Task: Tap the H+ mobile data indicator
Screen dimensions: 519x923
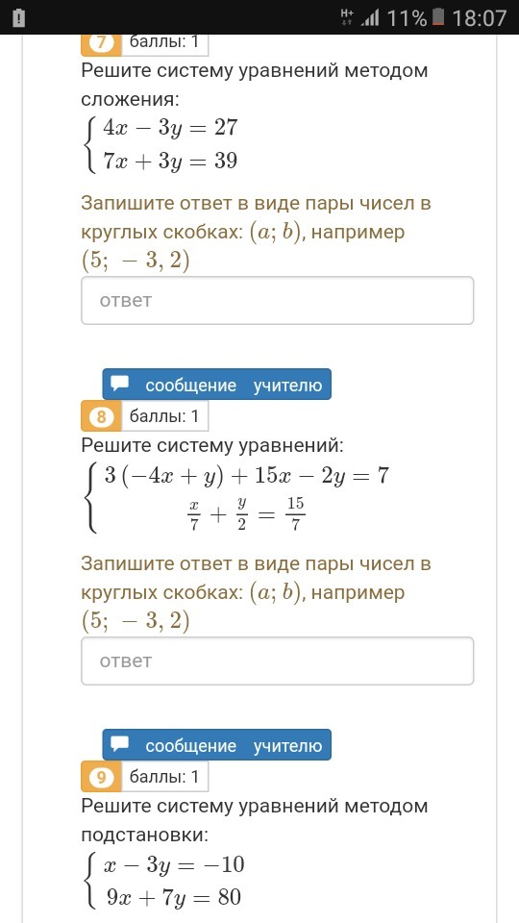Action: click(x=347, y=17)
